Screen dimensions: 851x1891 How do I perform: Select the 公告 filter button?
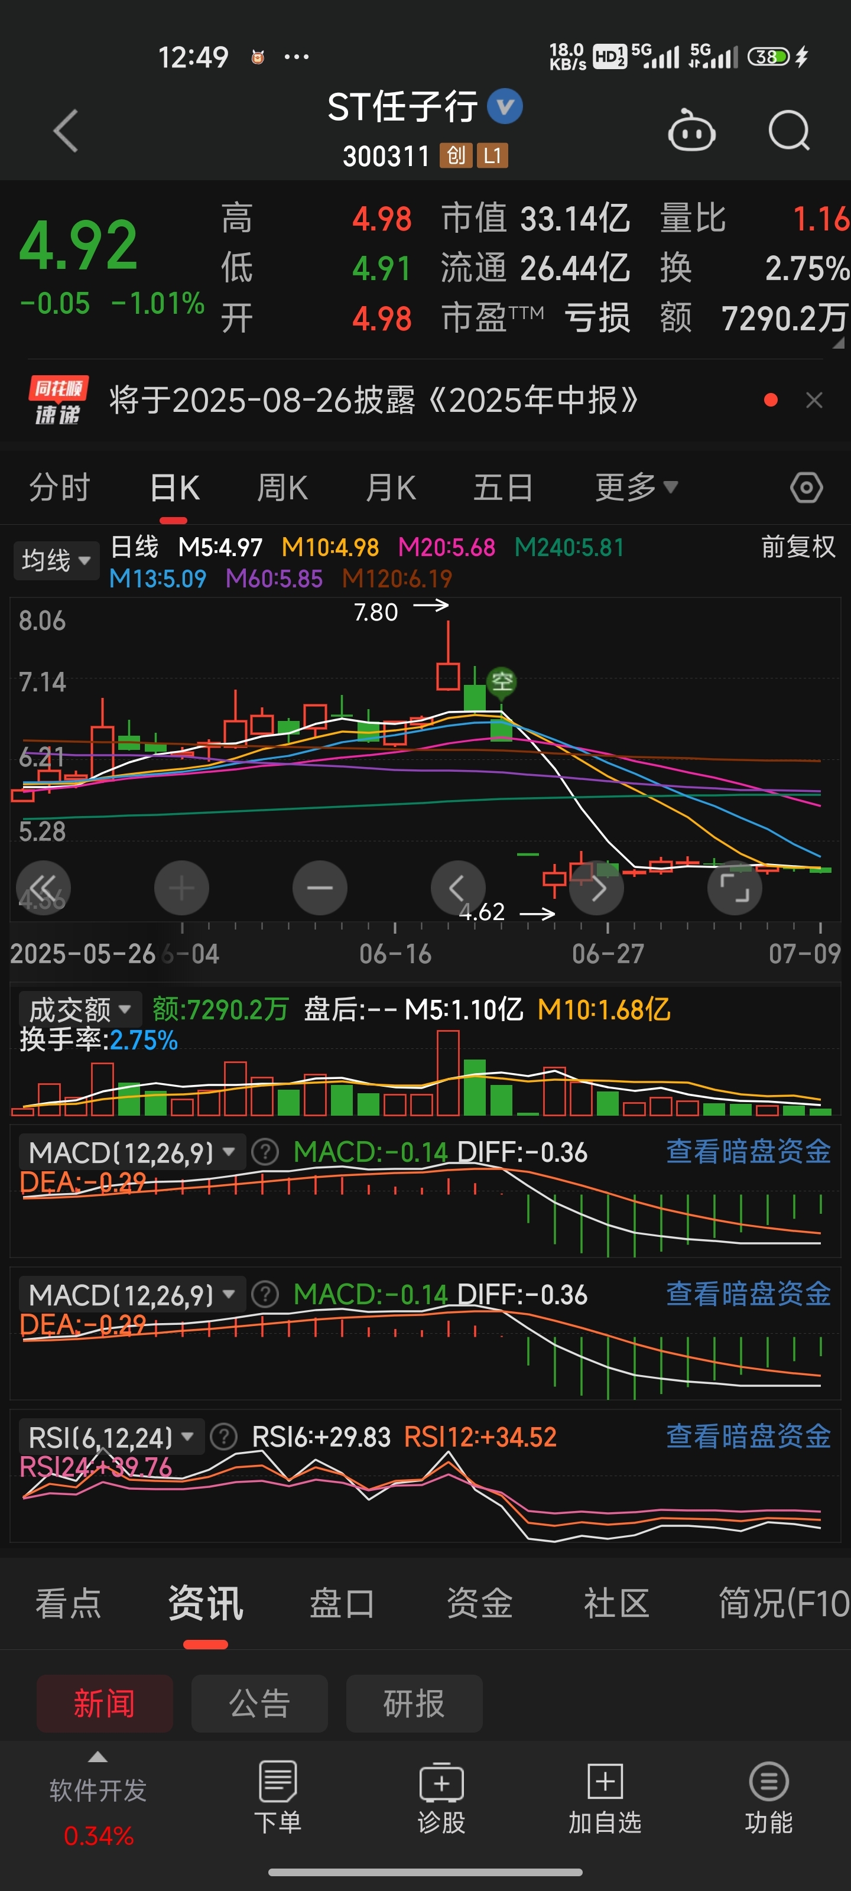coord(259,1703)
